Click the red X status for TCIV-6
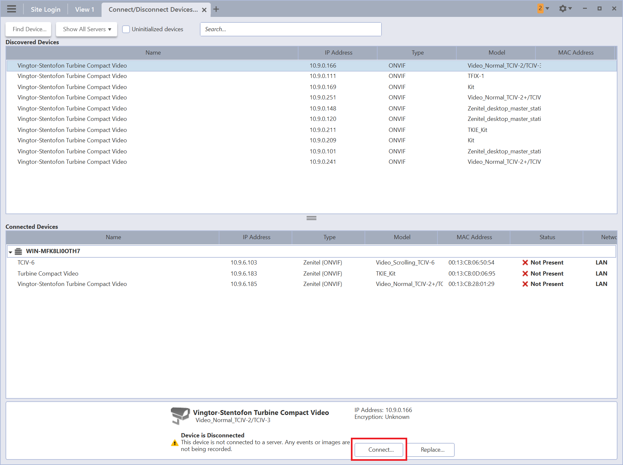623x465 pixels. click(525, 263)
